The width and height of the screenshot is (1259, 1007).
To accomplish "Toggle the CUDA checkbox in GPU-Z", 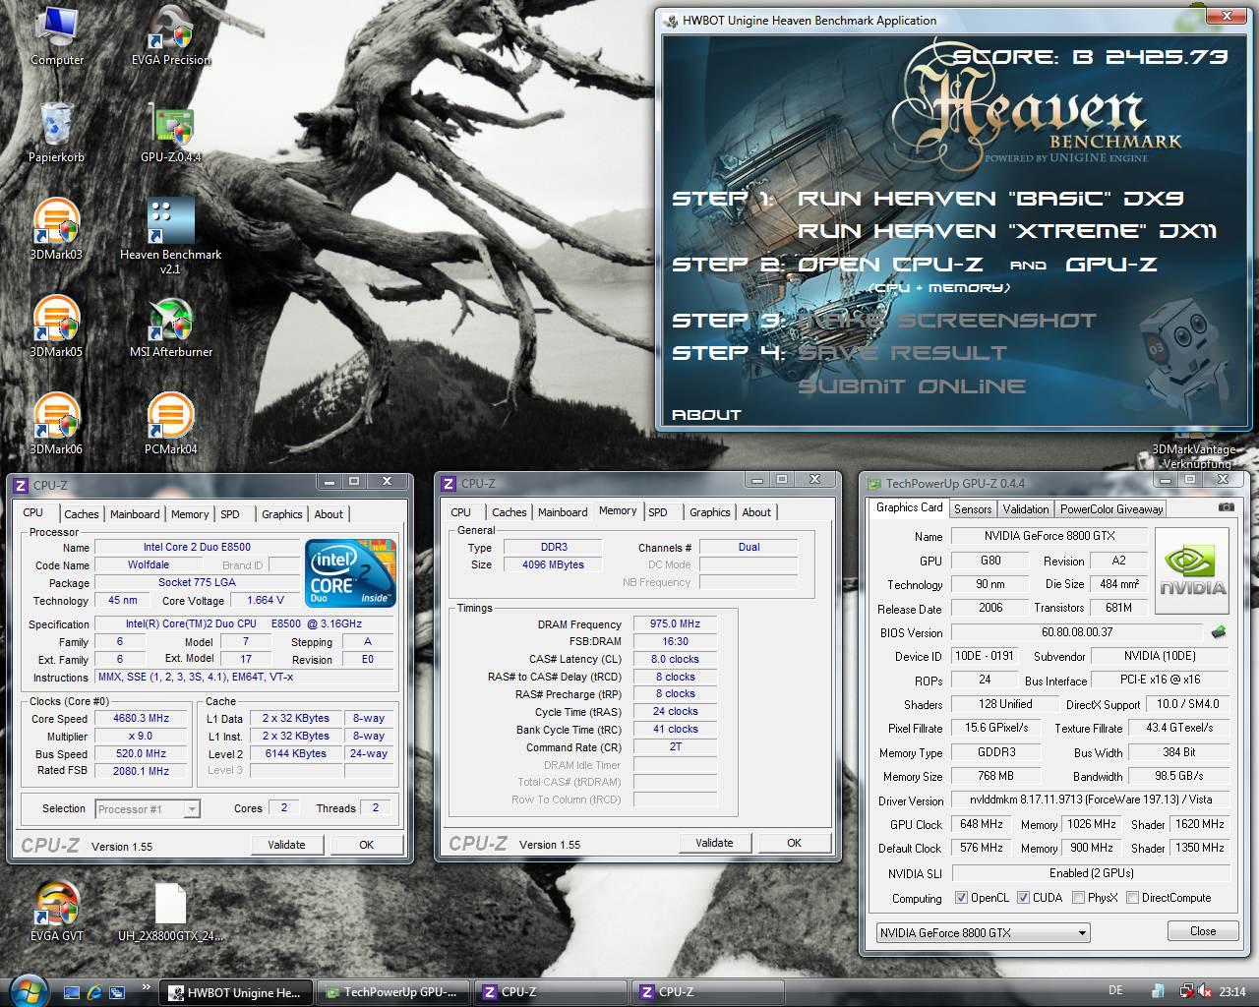I will (1023, 898).
